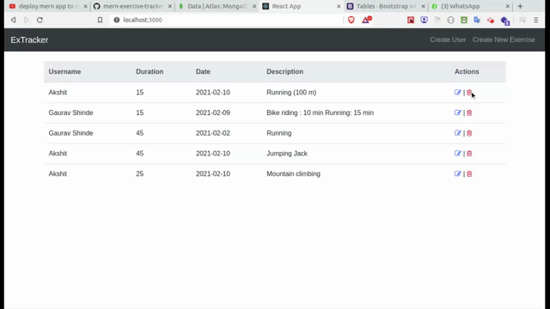Edit Gaurav Shinde's 45 minute Running exercise
This screenshot has height=309, width=550.
457,133
